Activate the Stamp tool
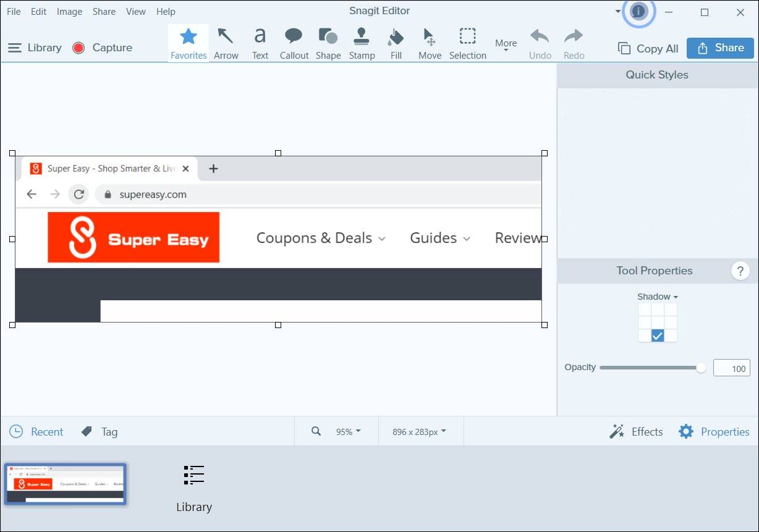The image size is (759, 532). [x=362, y=43]
